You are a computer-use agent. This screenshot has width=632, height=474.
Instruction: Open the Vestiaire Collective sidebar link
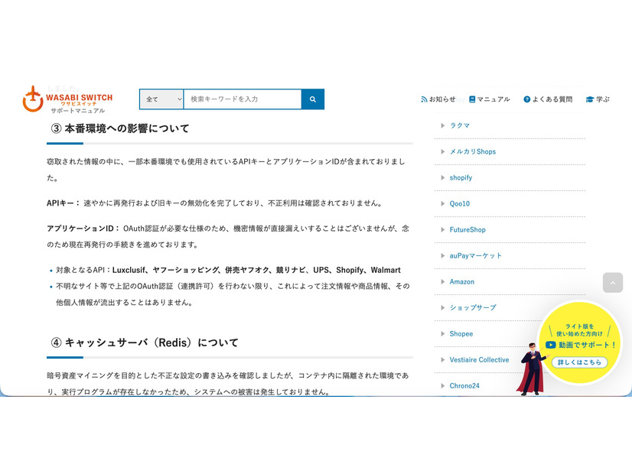(x=479, y=359)
